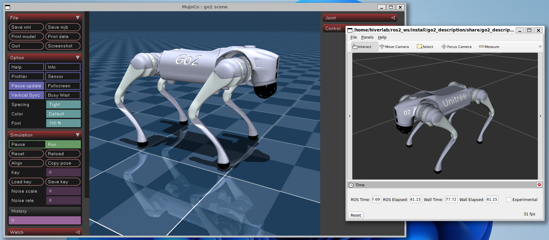This screenshot has height=240, width=549.
Task: Open RViz File menu
Action: pyautogui.click(x=354, y=37)
